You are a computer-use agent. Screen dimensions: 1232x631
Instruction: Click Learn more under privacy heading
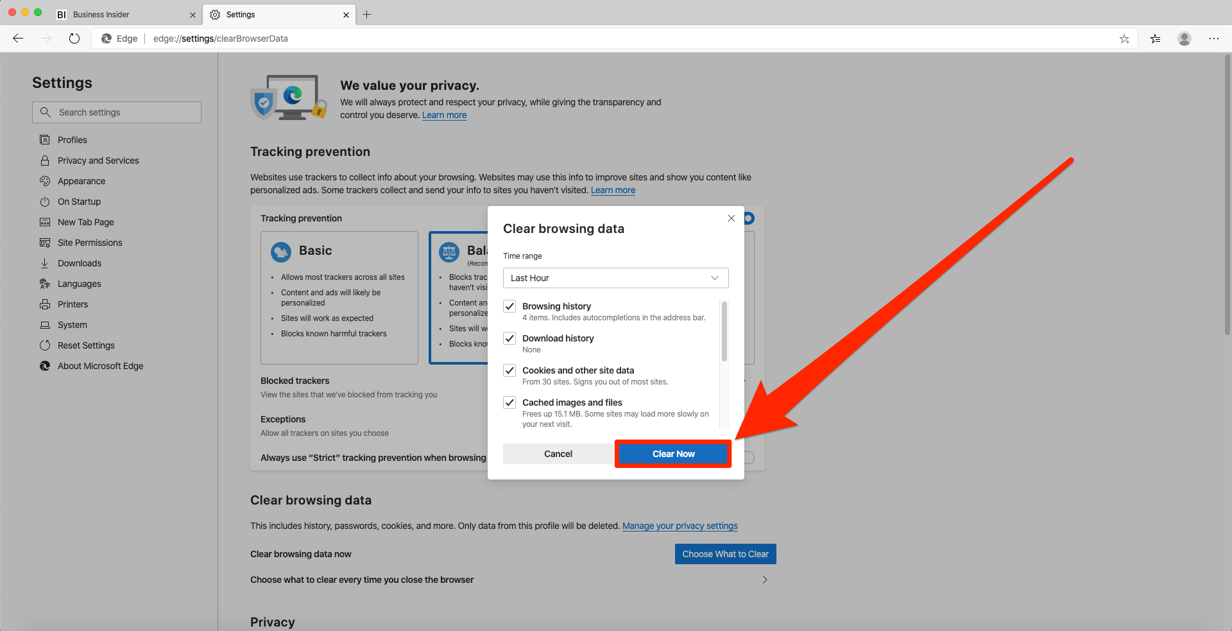click(x=444, y=115)
